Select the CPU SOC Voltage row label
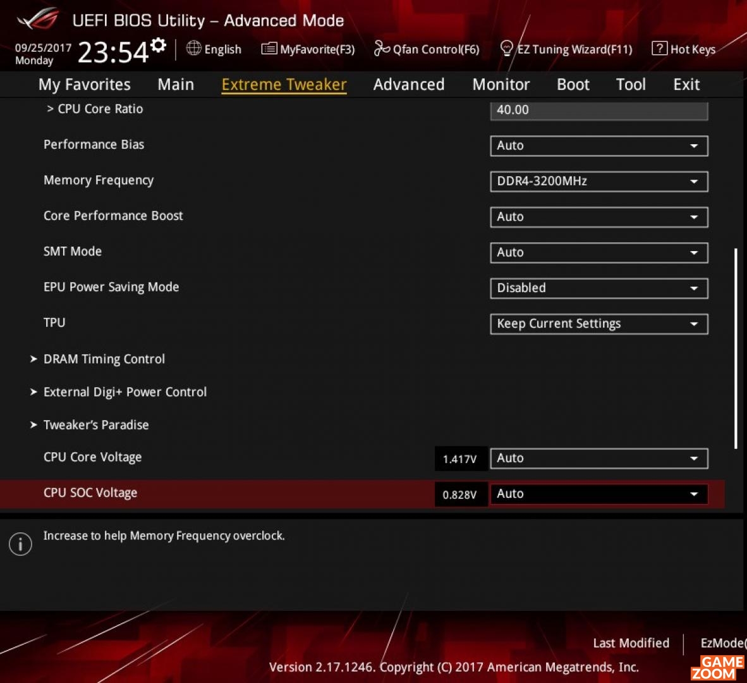 tap(90, 493)
